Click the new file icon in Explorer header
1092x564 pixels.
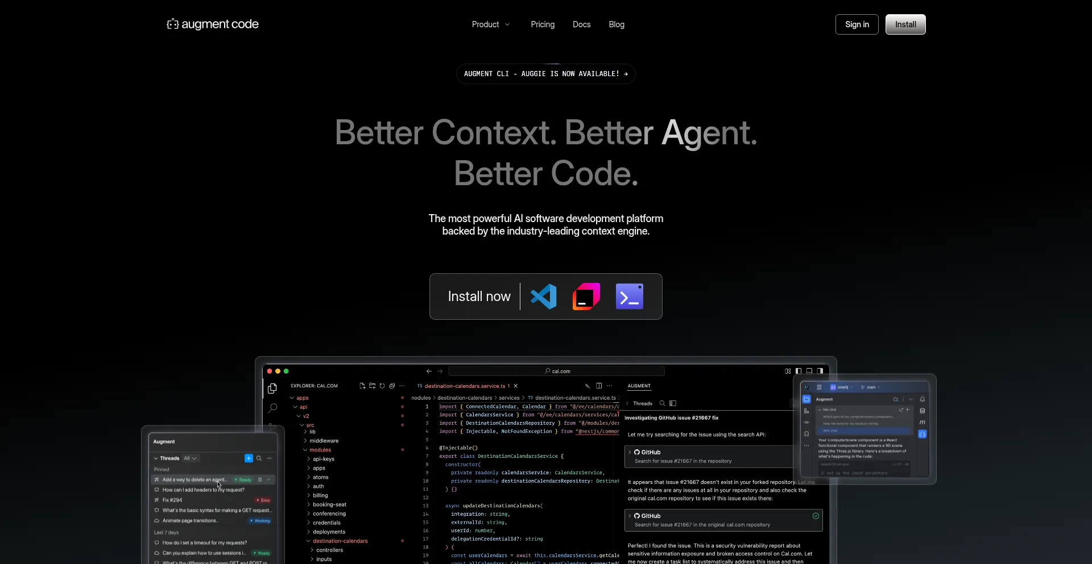(362, 386)
